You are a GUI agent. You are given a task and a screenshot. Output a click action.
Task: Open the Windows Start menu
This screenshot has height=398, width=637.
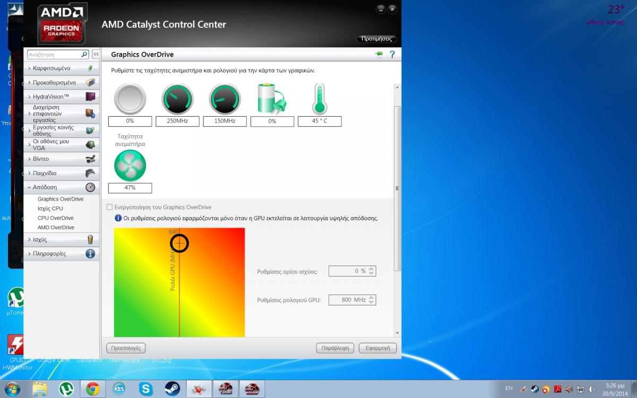[12, 389]
